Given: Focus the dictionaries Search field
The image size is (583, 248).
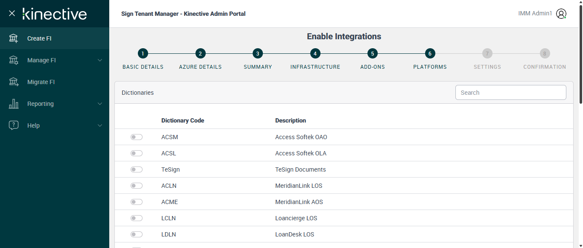Looking at the screenshot, I should point(510,93).
